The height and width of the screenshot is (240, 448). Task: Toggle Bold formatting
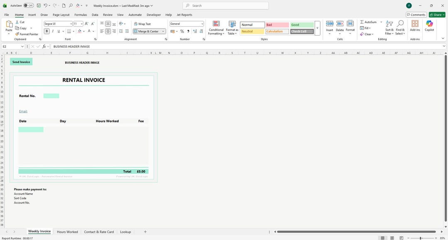click(x=46, y=31)
